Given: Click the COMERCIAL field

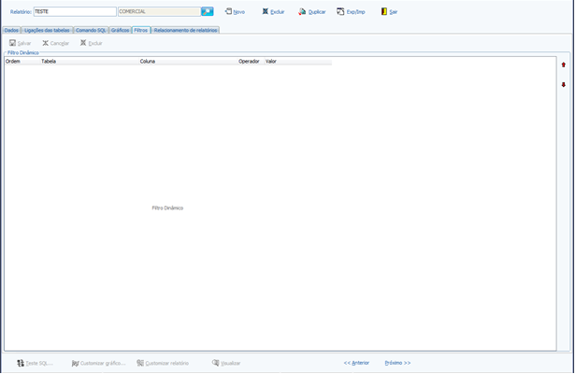Looking at the screenshot, I should [159, 12].
